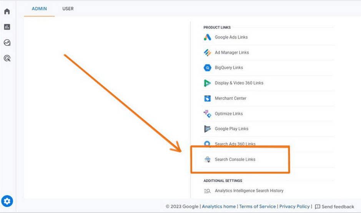Click the Admin gear icon
This screenshot has height=213, width=361.
click(7, 201)
